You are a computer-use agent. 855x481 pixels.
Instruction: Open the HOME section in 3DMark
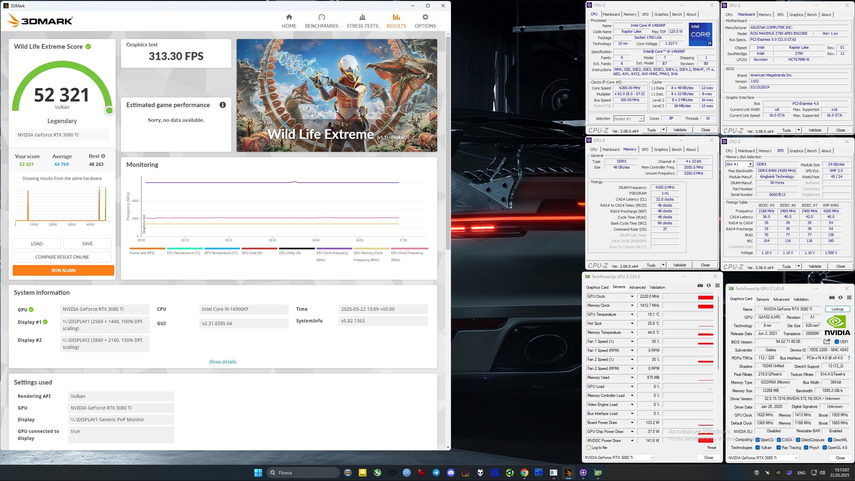pyautogui.click(x=289, y=21)
